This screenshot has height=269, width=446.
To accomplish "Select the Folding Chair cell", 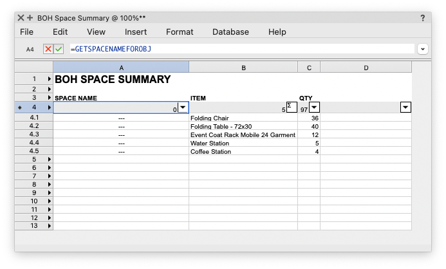I will tap(243, 118).
